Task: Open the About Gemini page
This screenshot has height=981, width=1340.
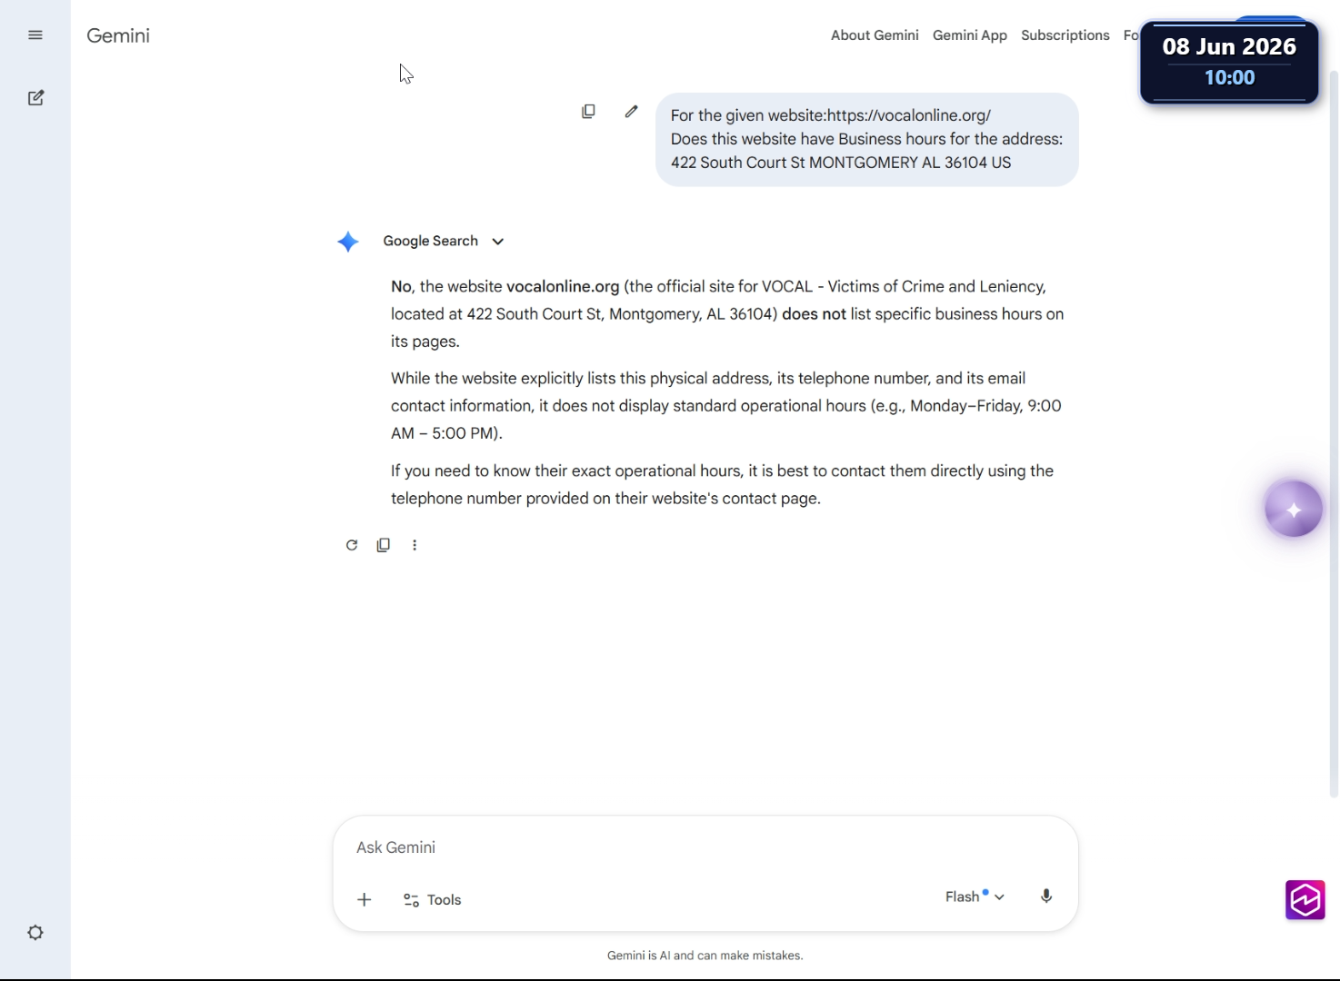Action: click(875, 35)
